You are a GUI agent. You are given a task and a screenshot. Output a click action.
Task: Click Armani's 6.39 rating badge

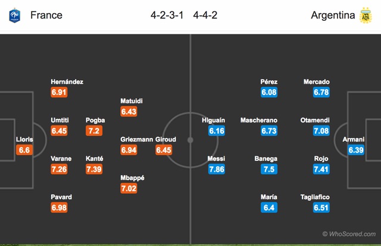coord(356,150)
